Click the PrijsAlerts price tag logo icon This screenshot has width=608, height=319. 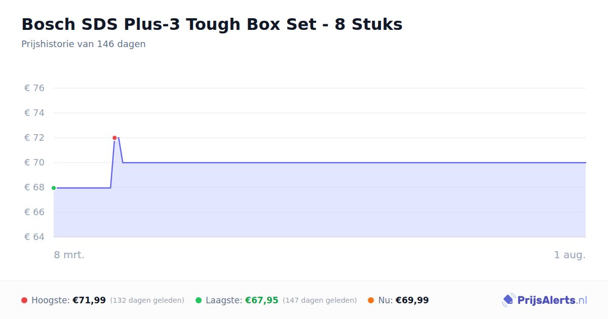(x=508, y=300)
